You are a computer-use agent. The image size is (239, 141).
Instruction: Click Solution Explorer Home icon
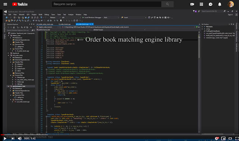pyautogui.click(x=14, y=27)
